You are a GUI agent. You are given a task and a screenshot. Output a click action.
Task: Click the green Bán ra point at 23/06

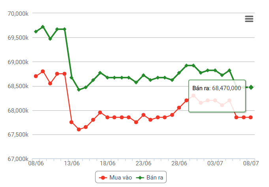click(143, 75)
